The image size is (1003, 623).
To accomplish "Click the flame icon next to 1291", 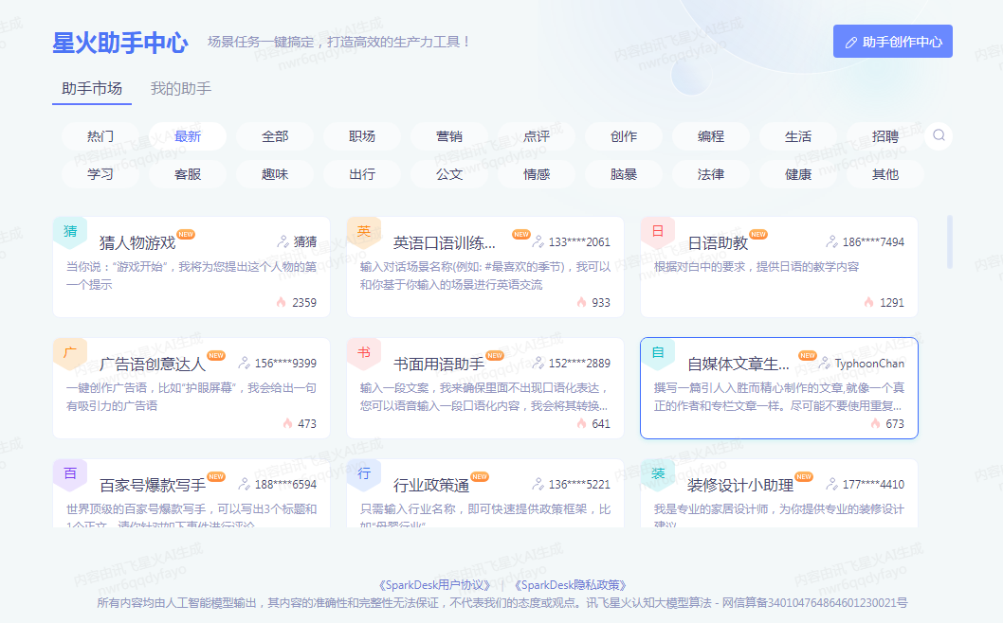I will point(868,302).
